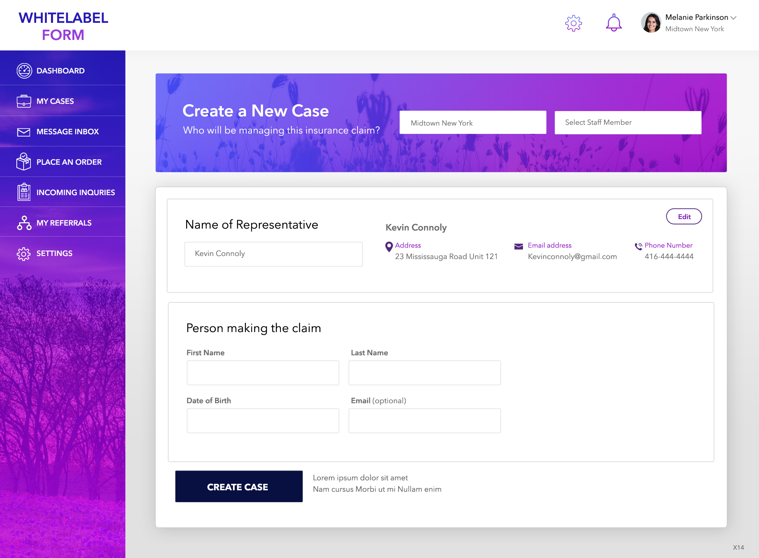Open the Select Staff Member dropdown
759x558 pixels.
pos(628,122)
